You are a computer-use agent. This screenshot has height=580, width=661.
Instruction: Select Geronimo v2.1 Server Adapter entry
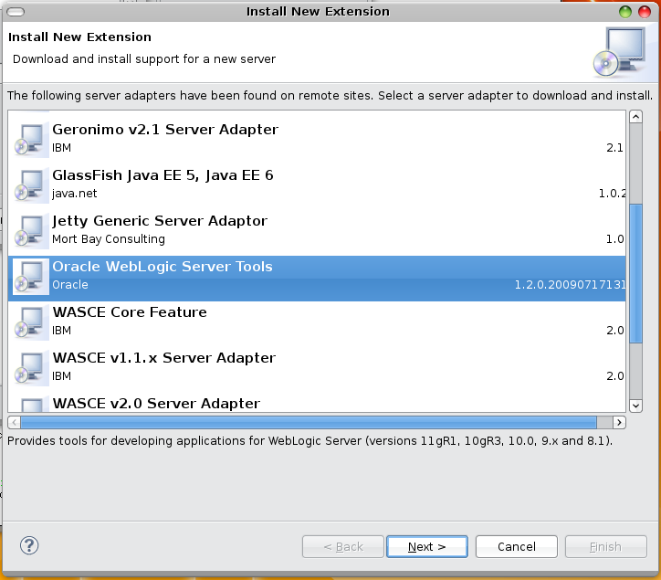[317, 138]
